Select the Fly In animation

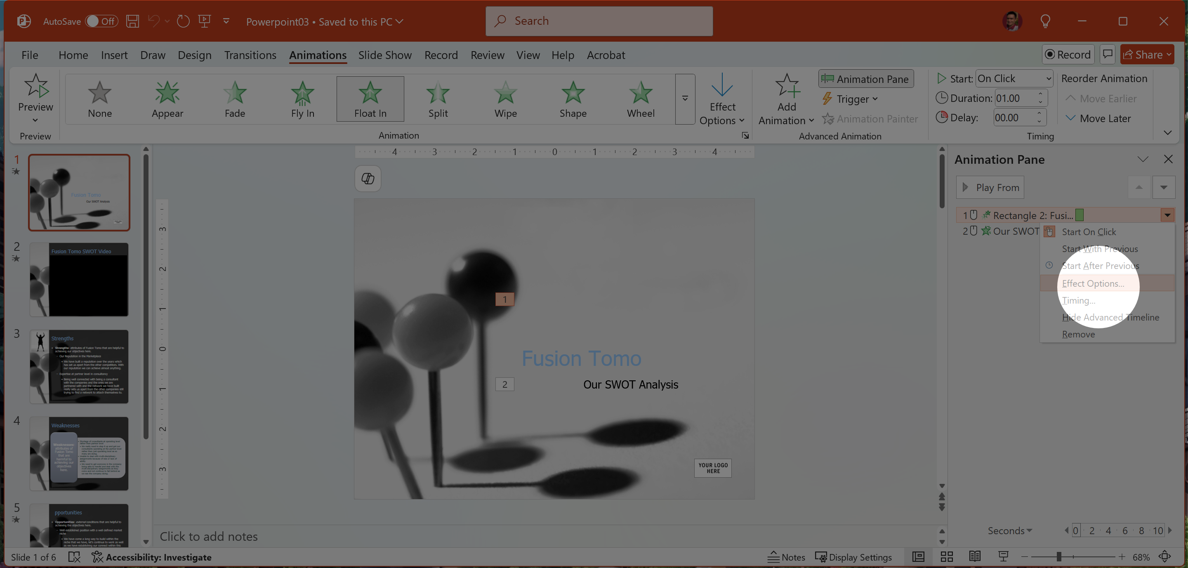pyautogui.click(x=302, y=99)
